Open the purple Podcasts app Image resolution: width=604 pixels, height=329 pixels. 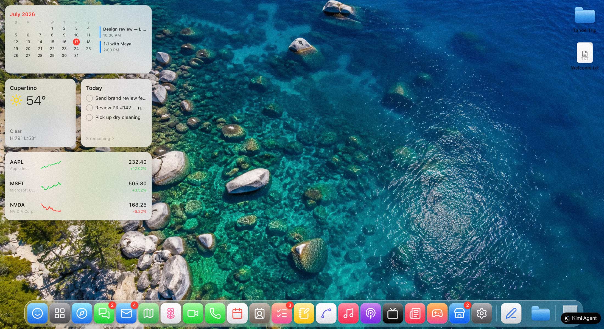[x=371, y=313]
